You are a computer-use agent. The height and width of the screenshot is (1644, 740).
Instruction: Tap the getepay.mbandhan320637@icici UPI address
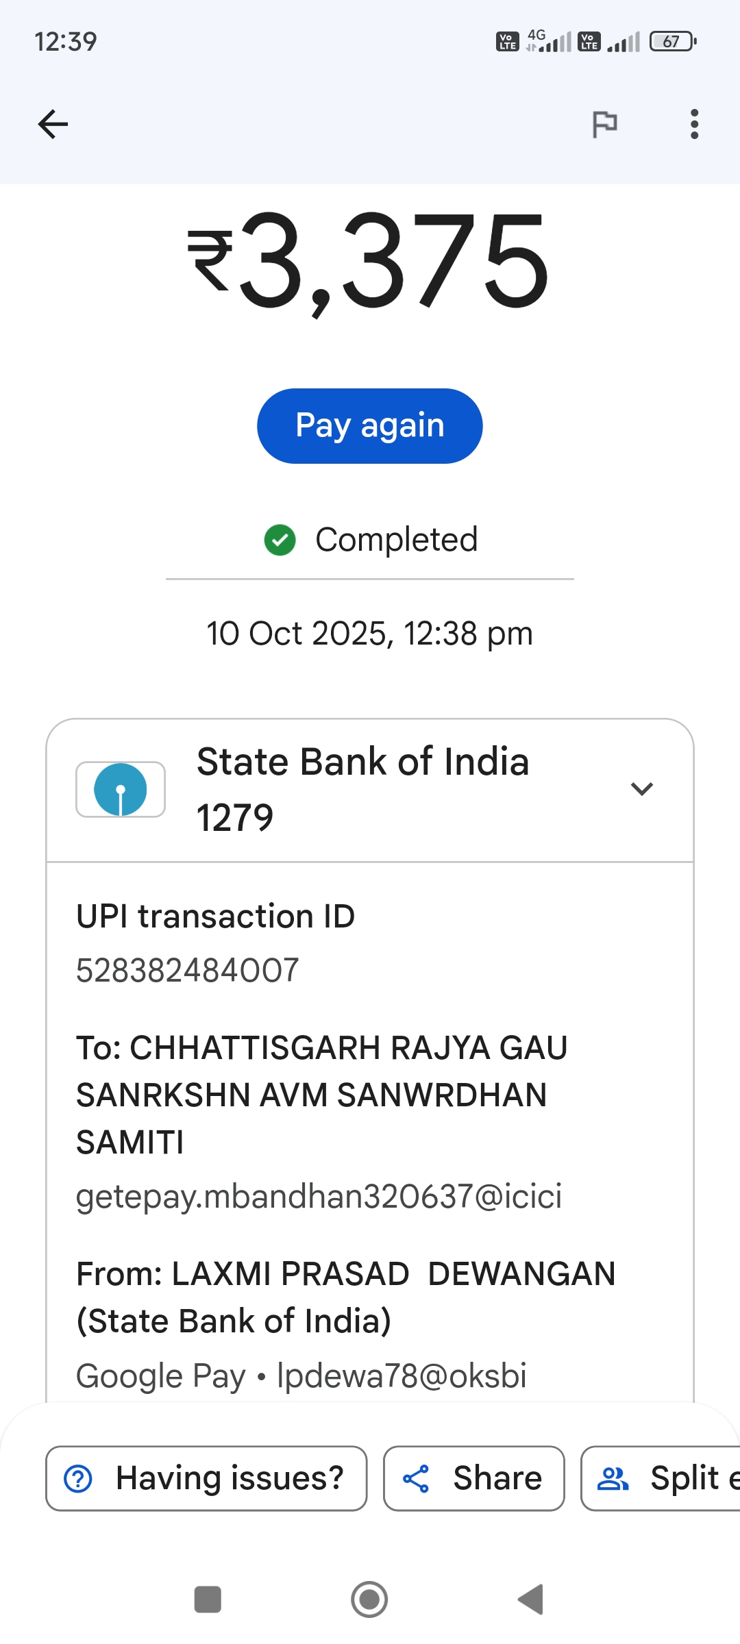[319, 1196]
